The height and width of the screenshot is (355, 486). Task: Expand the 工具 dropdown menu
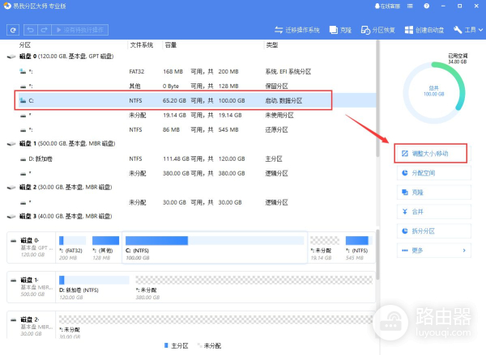[x=468, y=30]
